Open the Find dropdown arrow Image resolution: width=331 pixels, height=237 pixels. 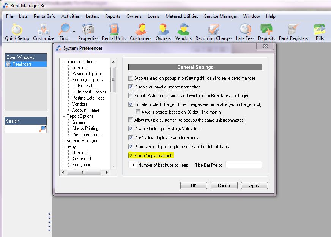click(x=74, y=32)
